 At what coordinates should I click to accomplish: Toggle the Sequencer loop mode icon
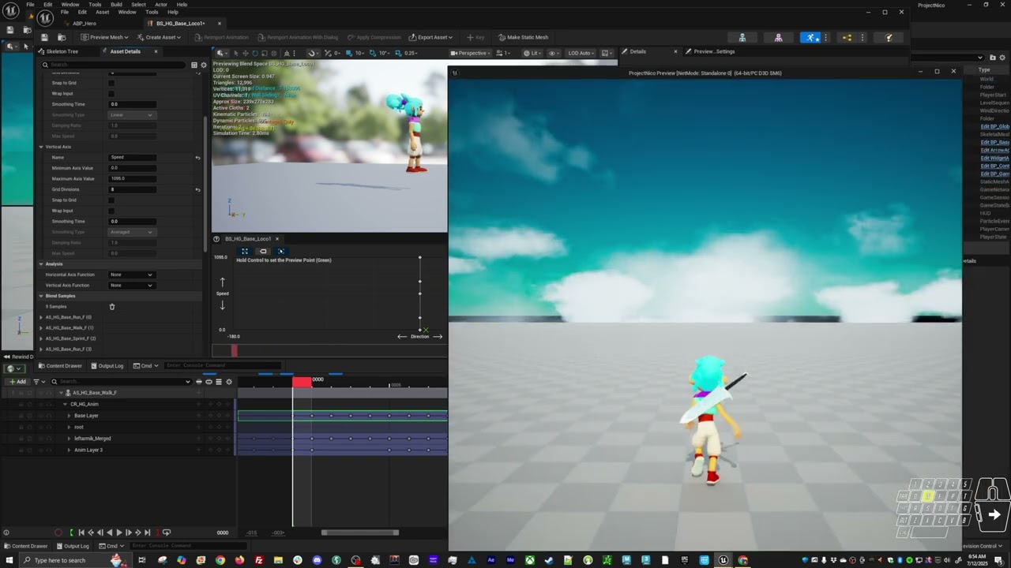tap(166, 532)
